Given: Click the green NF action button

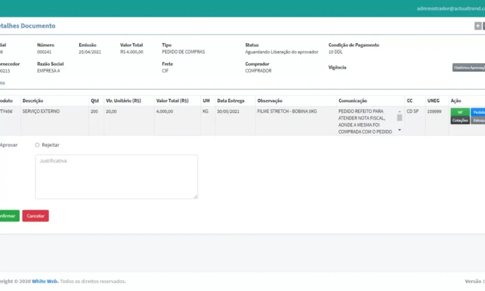Looking at the screenshot, I should (460, 112).
